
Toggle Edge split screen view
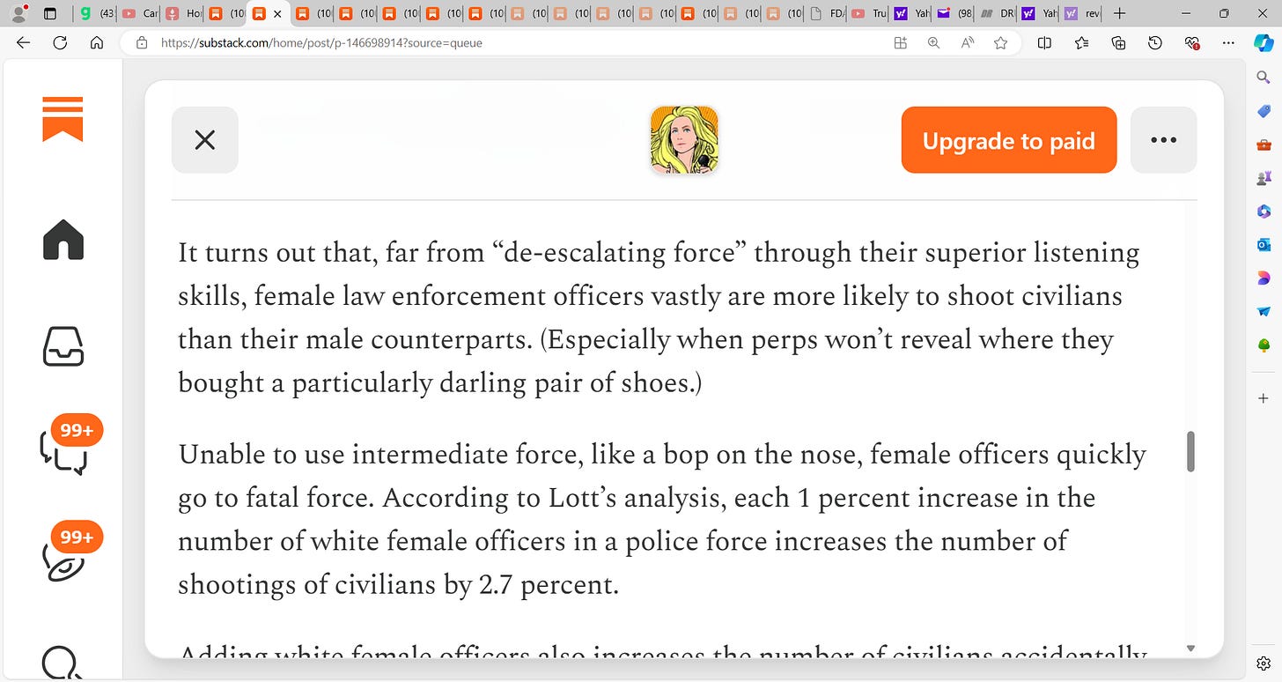(1044, 42)
